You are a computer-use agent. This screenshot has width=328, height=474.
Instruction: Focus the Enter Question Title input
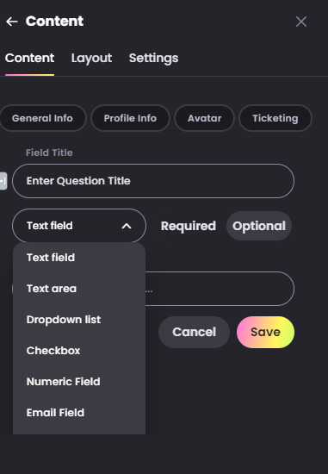[x=153, y=181]
